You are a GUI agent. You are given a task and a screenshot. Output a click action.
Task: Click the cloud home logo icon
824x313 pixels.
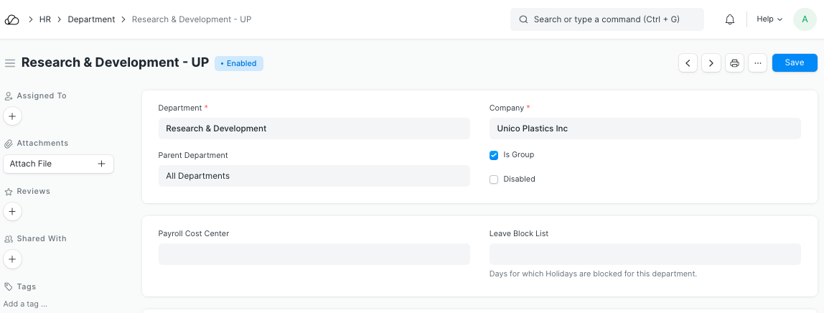coord(12,20)
